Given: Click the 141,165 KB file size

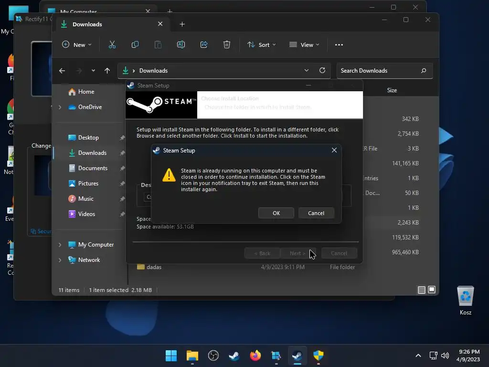Looking at the screenshot, I should tap(405, 163).
